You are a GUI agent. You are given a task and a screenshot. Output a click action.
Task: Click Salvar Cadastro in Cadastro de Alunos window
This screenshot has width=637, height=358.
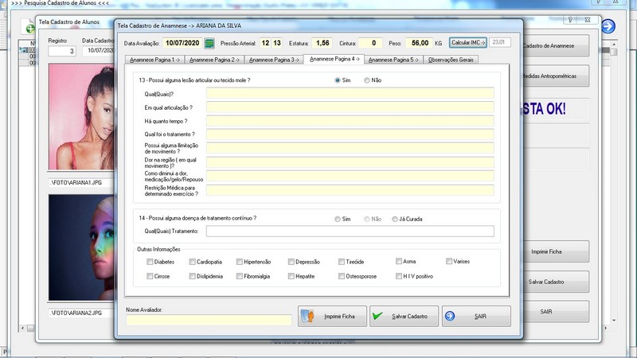pyautogui.click(x=555, y=282)
